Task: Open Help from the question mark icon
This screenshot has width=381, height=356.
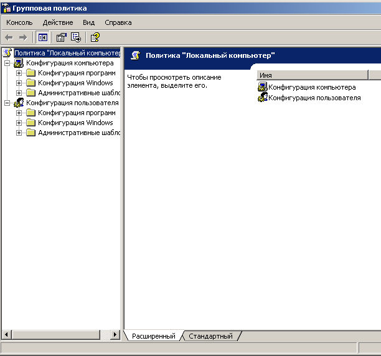Action: click(x=95, y=37)
